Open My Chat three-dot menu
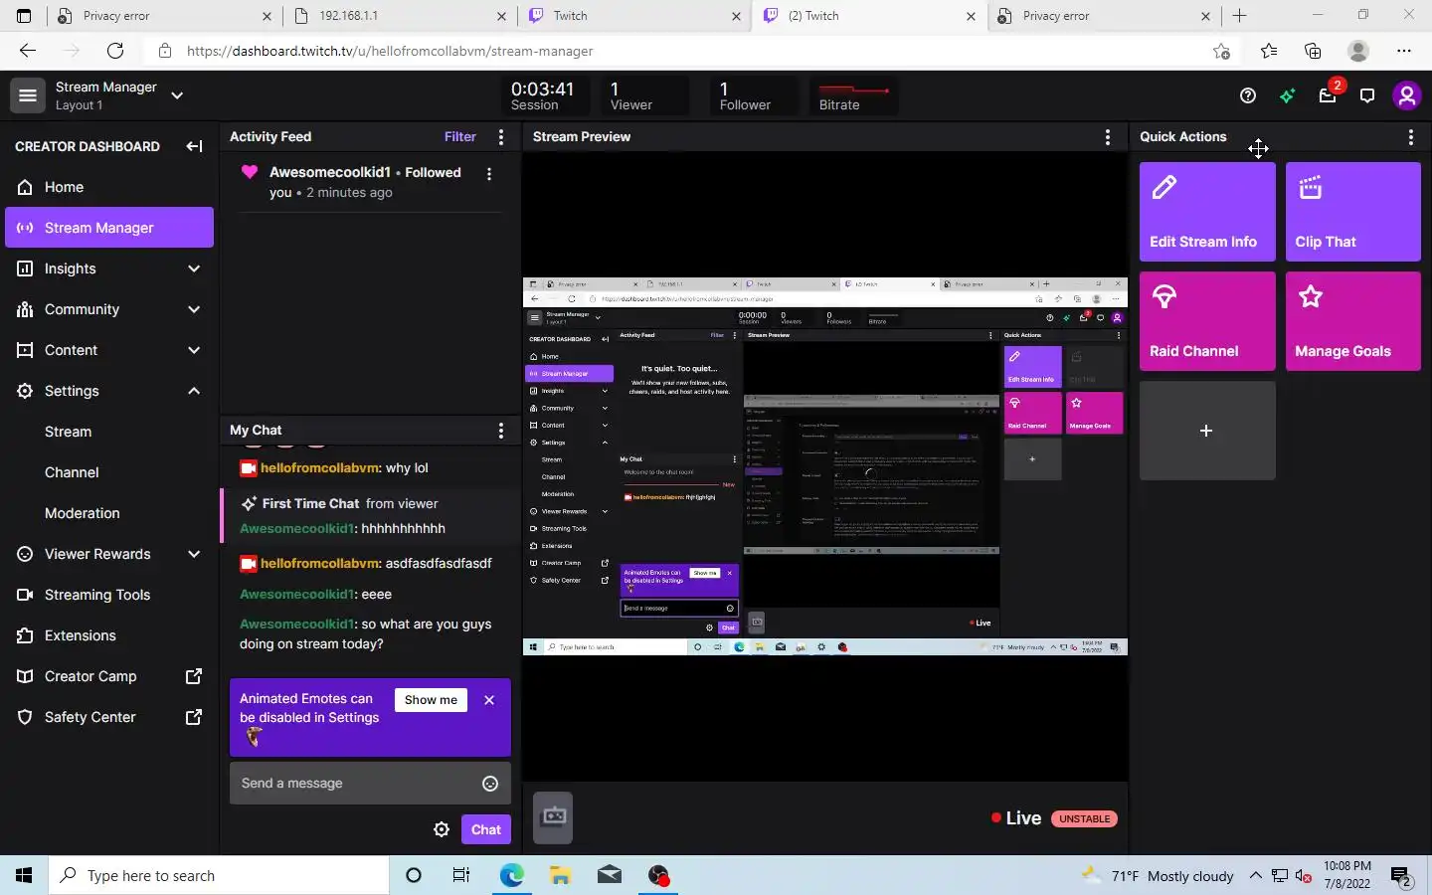1432x895 pixels. [501, 431]
